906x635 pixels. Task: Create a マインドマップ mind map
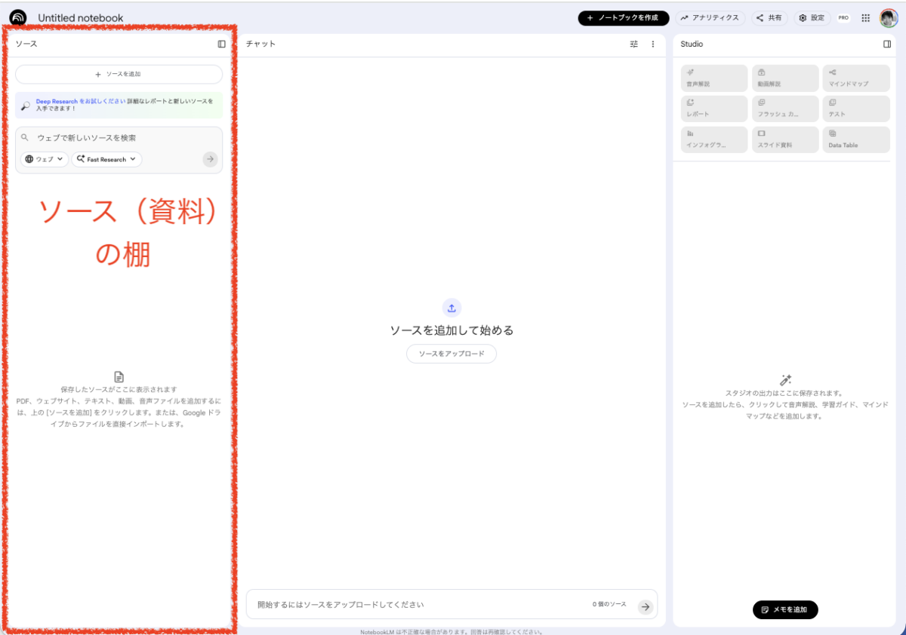pos(855,78)
